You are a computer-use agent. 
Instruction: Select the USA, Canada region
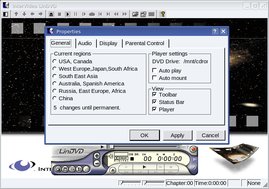pos(72,61)
